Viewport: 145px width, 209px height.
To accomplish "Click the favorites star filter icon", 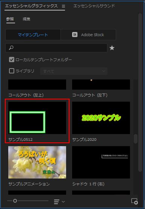I will click(x=112, y=48).
